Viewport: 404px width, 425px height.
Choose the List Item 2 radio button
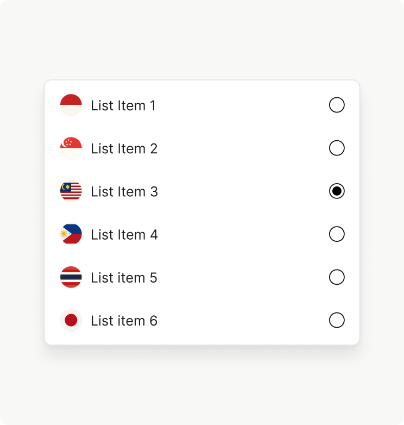point(337,148)
